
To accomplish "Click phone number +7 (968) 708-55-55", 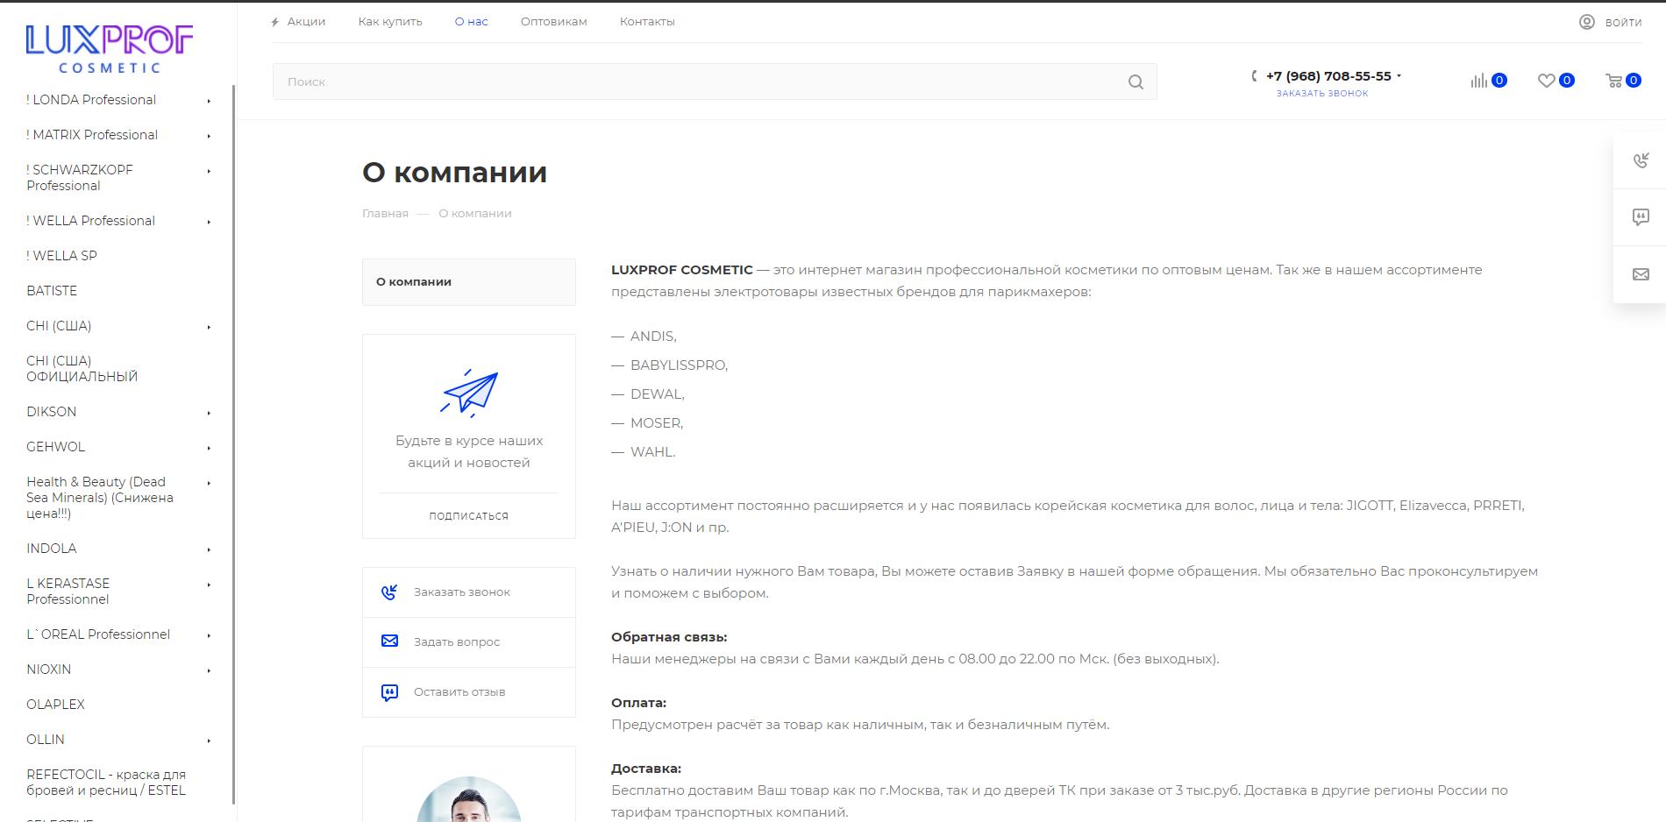I will pos(1328,76).
